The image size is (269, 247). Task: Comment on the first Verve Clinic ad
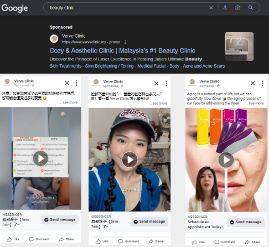[39, 239]
